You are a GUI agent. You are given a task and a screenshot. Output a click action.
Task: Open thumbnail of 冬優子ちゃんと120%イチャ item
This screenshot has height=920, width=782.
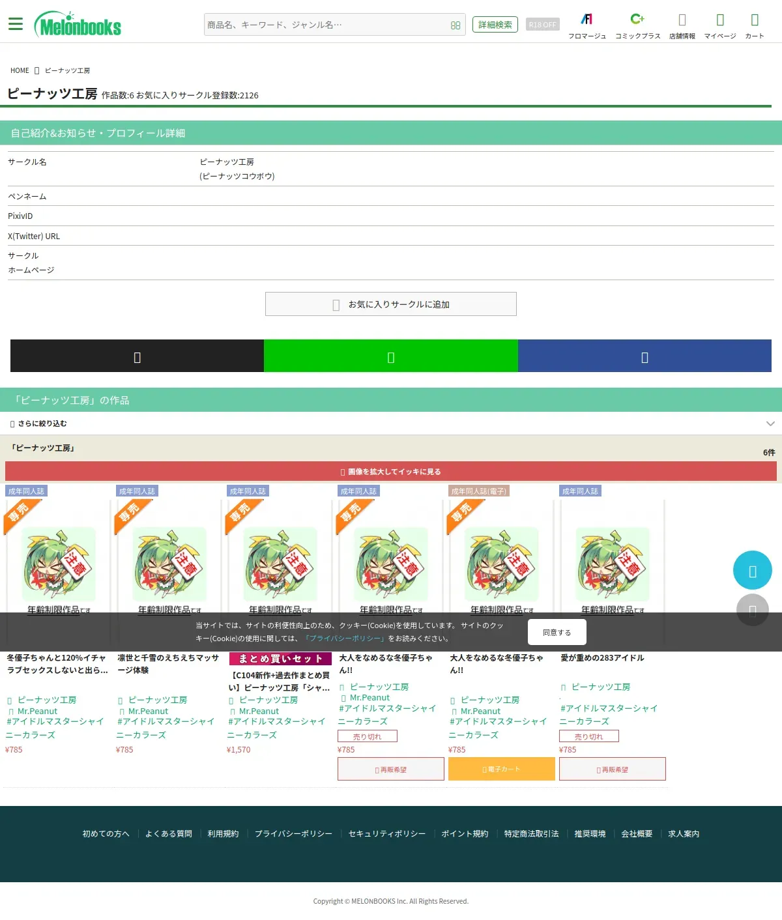pos(59,564)
